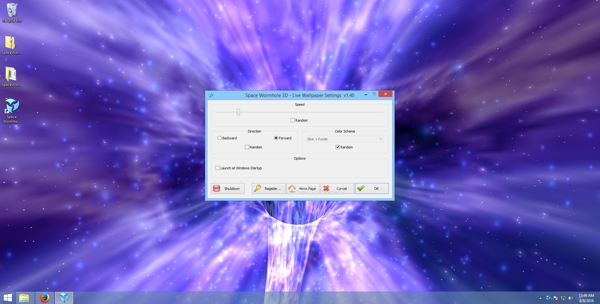Maximize the Settings window
This screenshot has width=600, height=304.
[374, 94]
